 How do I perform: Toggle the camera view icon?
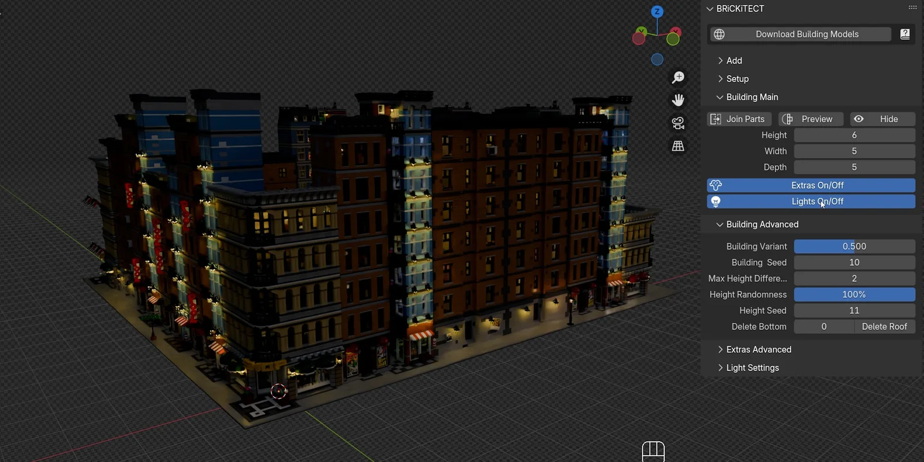[678, 123]
